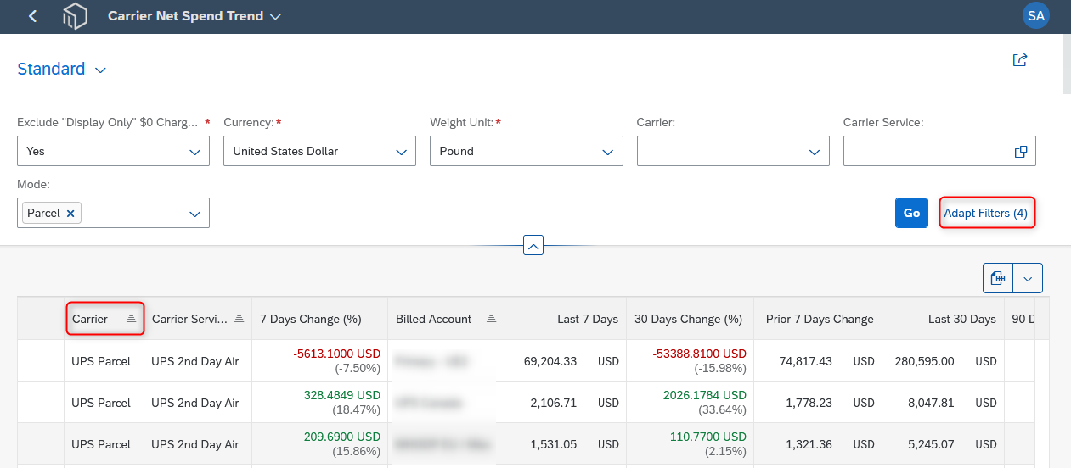Click the 1,531.05 value
Viewport: 1071px width, 468px height.
click(554, 444)
